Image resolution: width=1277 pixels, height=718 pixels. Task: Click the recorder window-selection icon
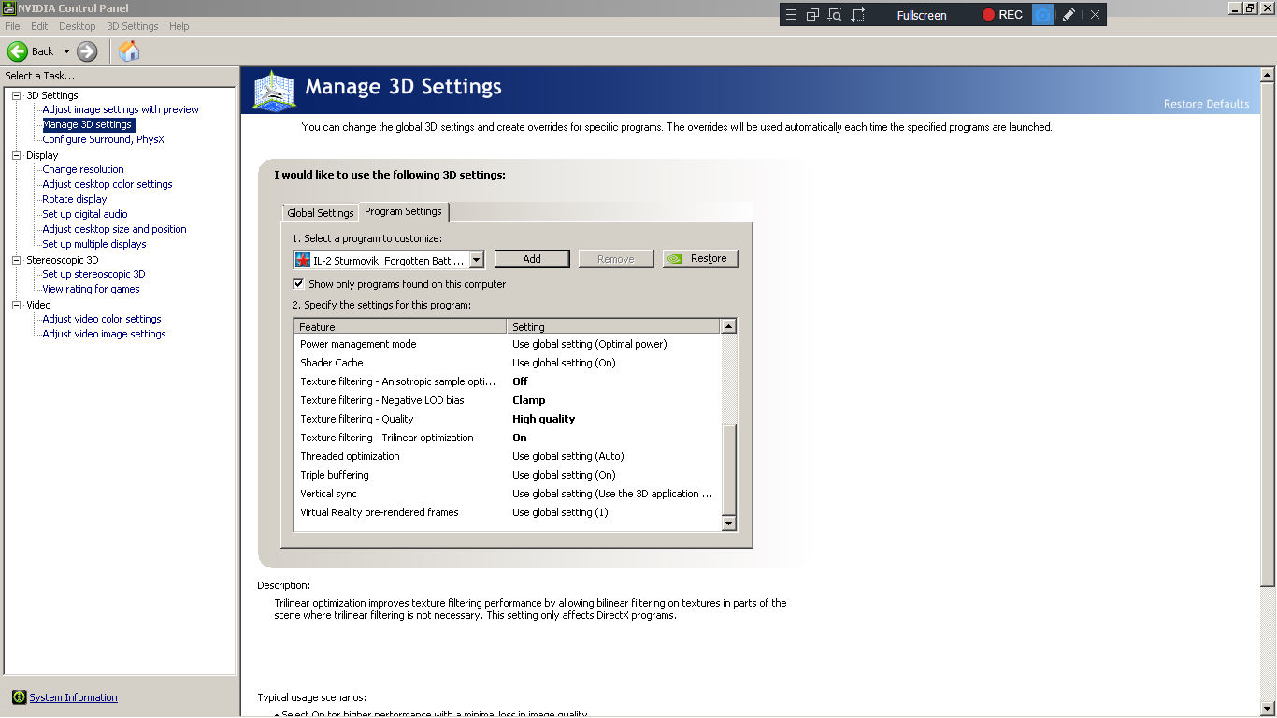[812, 15]
